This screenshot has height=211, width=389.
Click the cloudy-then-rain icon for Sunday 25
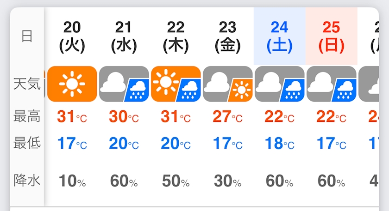tap(332, 84)
